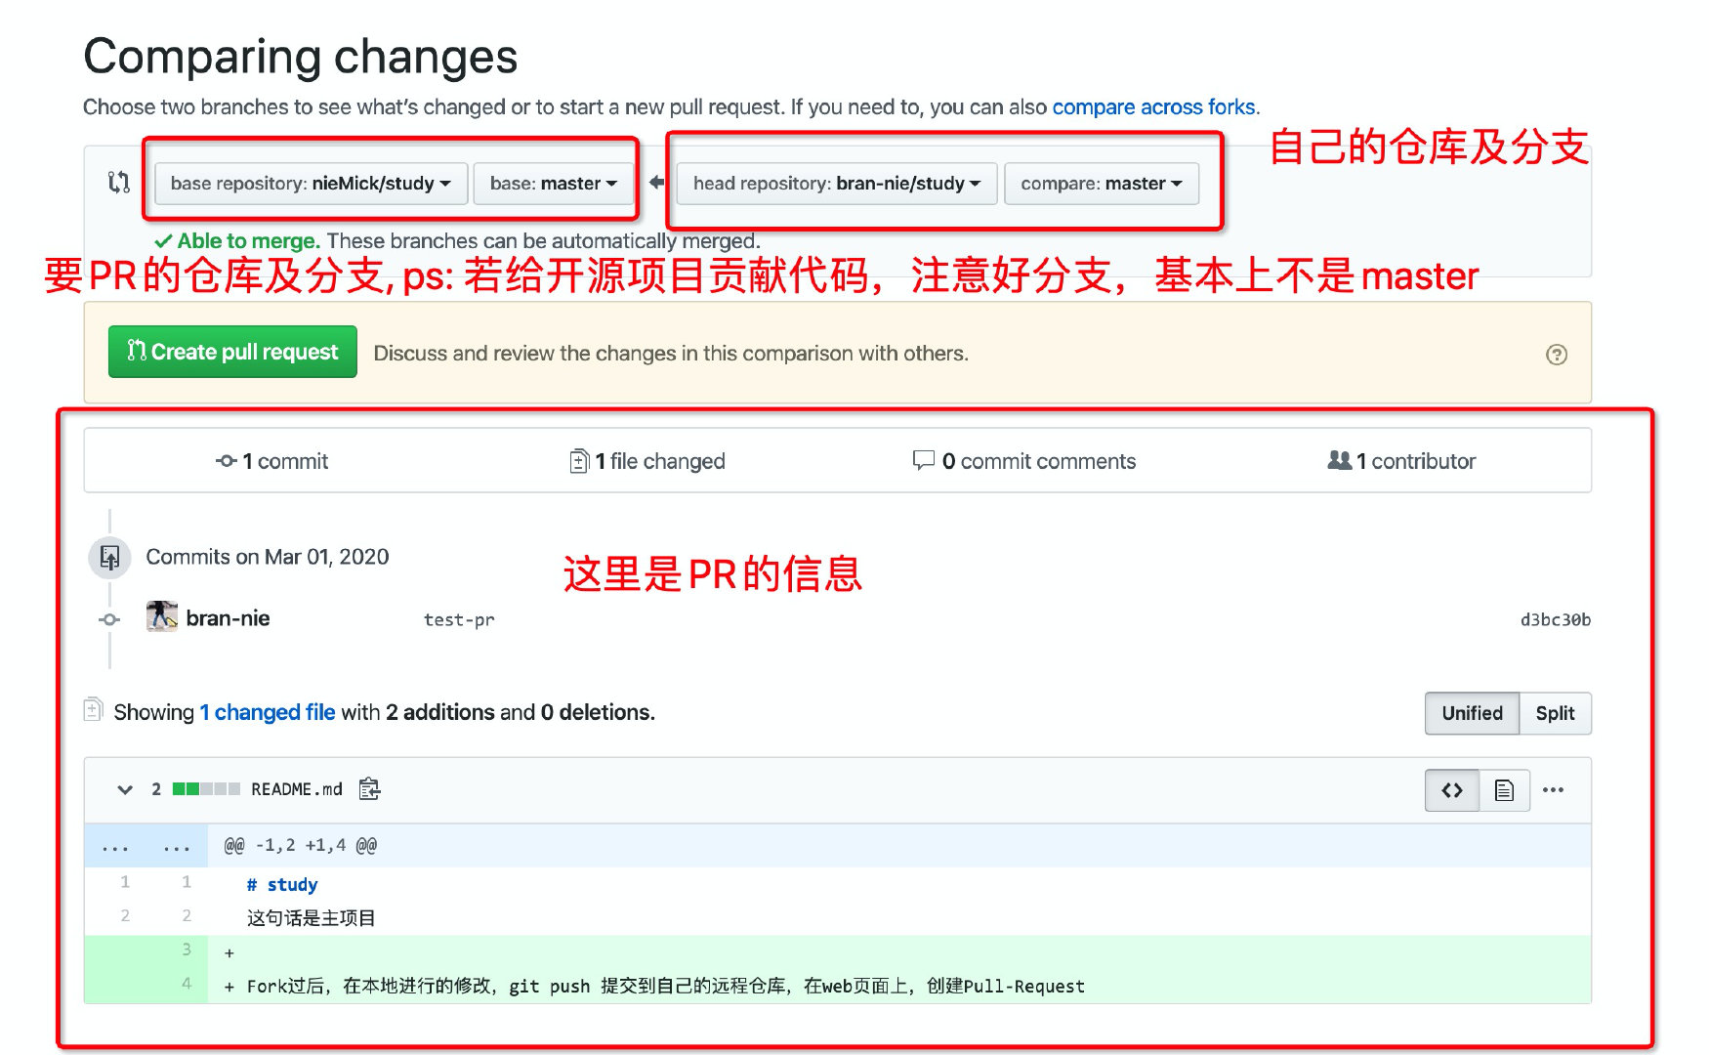The image size is (1709, 1055).
Task: Switch to source diff view icon
Action: [1452, 790]
